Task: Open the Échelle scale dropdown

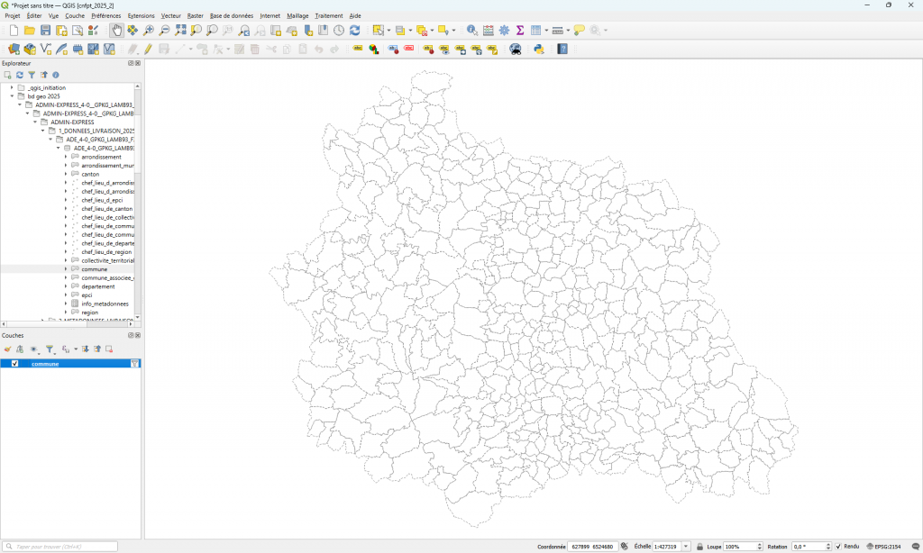Action: (x=687, y=547)
